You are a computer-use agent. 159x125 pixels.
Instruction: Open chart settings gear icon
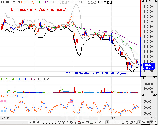71,122
